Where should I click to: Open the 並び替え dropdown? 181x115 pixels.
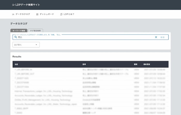click(x=26, y=45)
